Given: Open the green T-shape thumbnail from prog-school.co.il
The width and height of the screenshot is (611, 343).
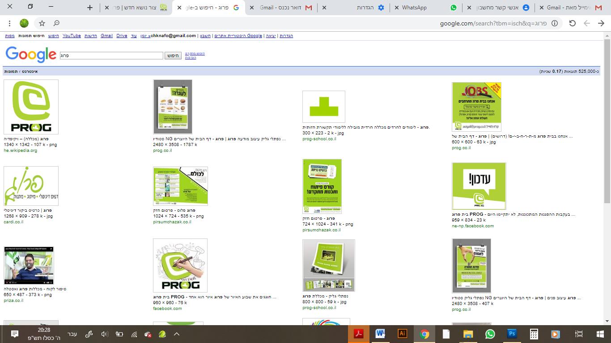Looking at the screenshot, I should pos(324,107).
